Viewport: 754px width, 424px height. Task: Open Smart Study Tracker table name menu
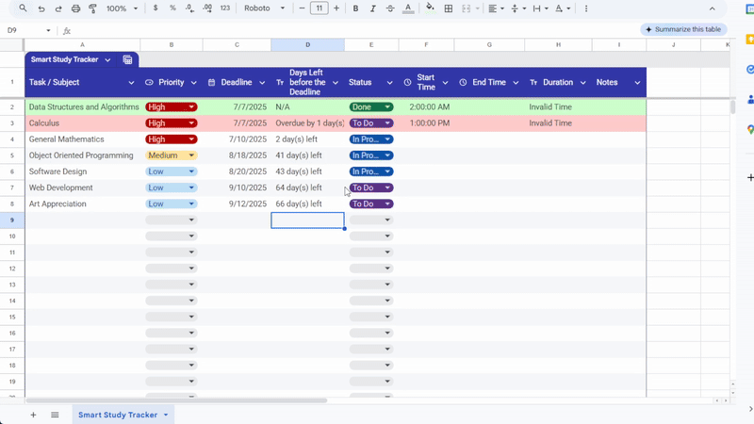[x=107, y=59]
